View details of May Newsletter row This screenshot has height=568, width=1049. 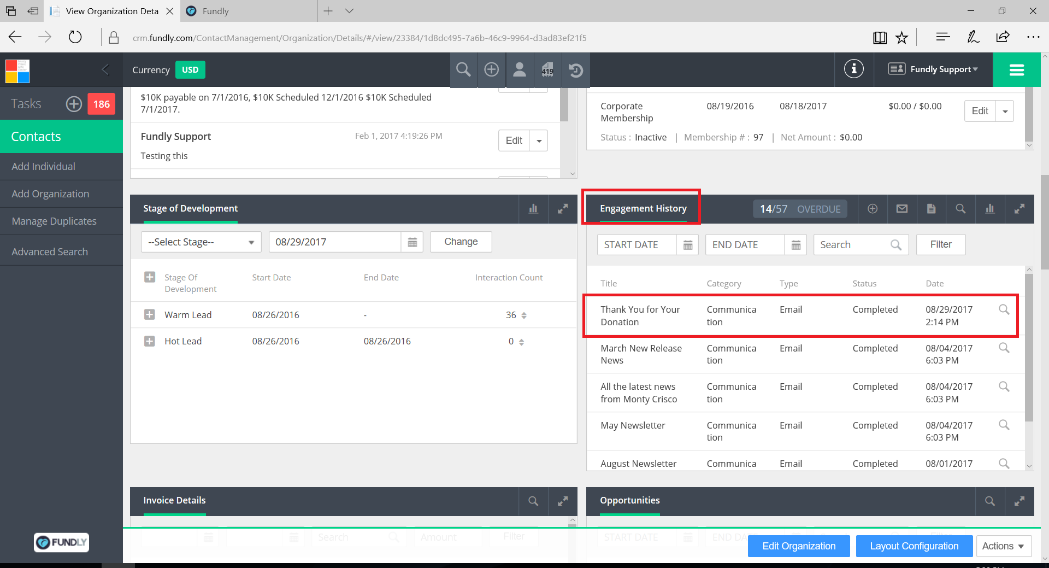click(x=1004, y=425)
